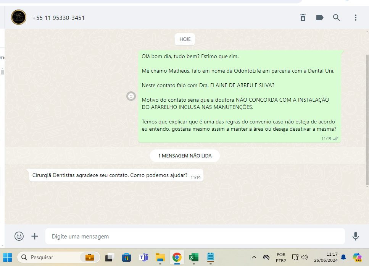Viewport: 369px width, 266px height.
Task: Open File Explorer from taskbar
Action: [160, 257]
